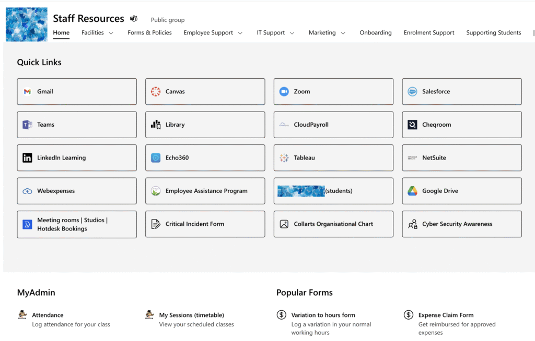Click the Cheqroom logo icon

pos(412,125)
